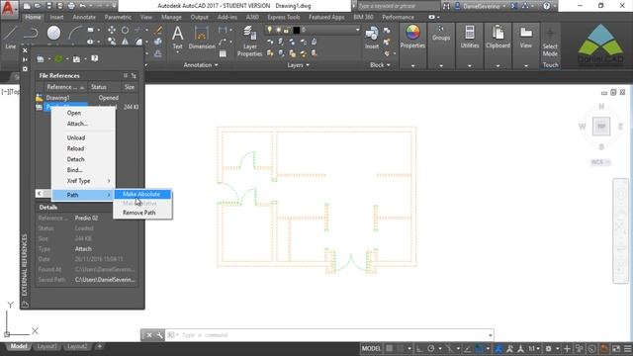Toggle the grid display in status bar
Screen dimensions: 633x356
click(x=389, y=348)
